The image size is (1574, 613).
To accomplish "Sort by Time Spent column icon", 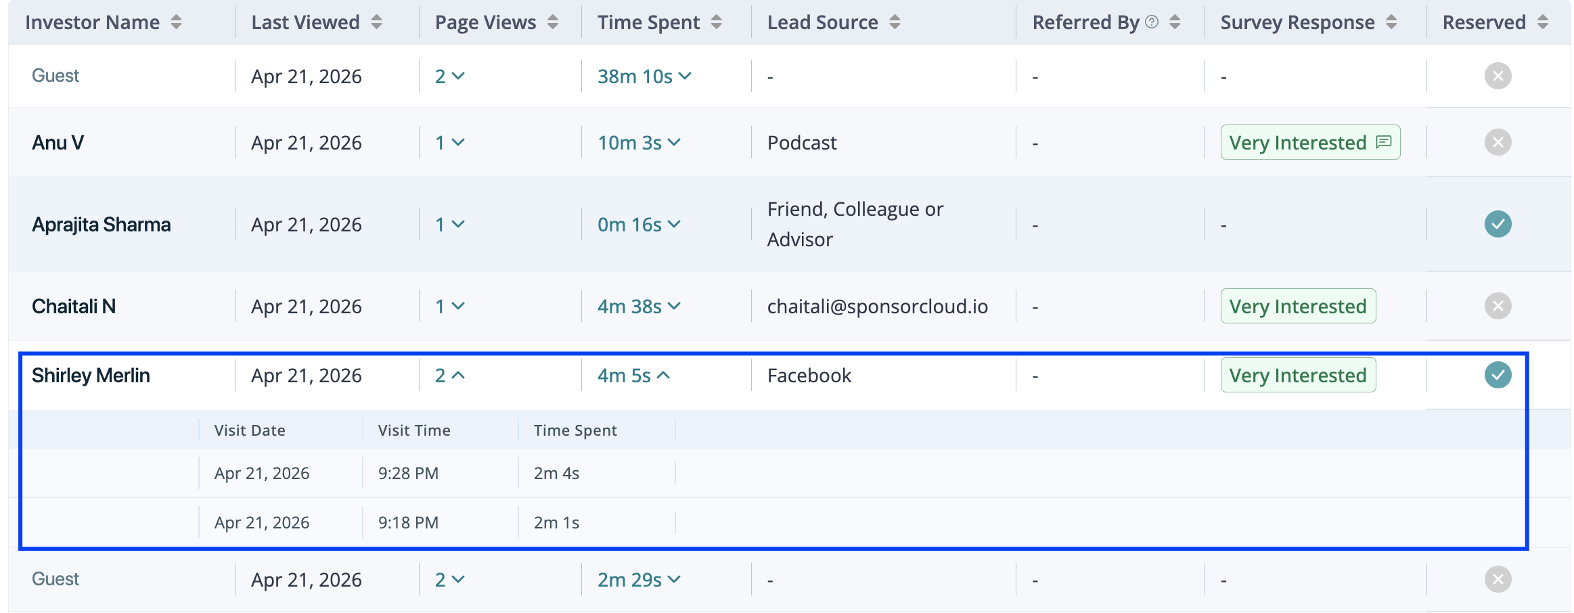I will [x=716, y=22].
